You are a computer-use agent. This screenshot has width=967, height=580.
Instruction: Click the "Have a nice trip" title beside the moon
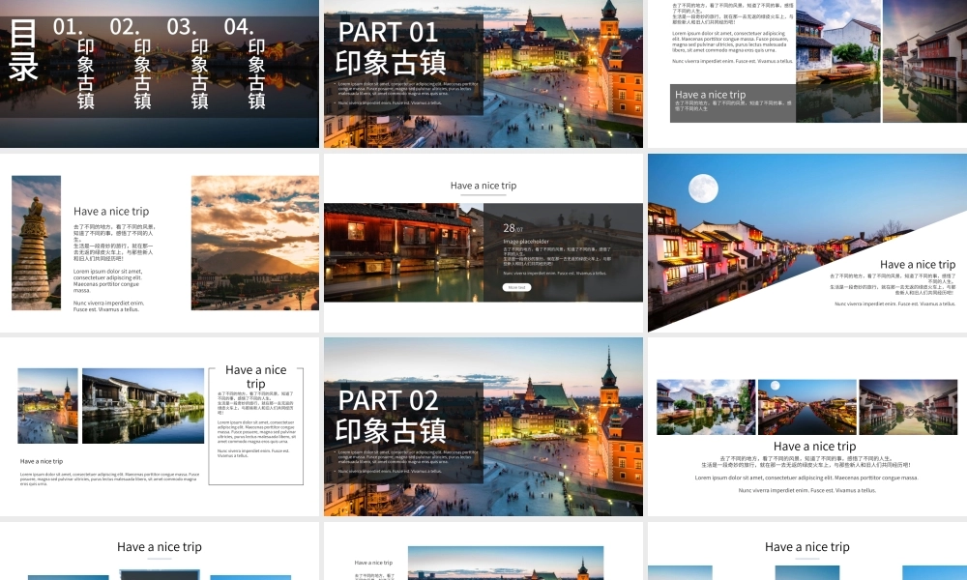917,264
